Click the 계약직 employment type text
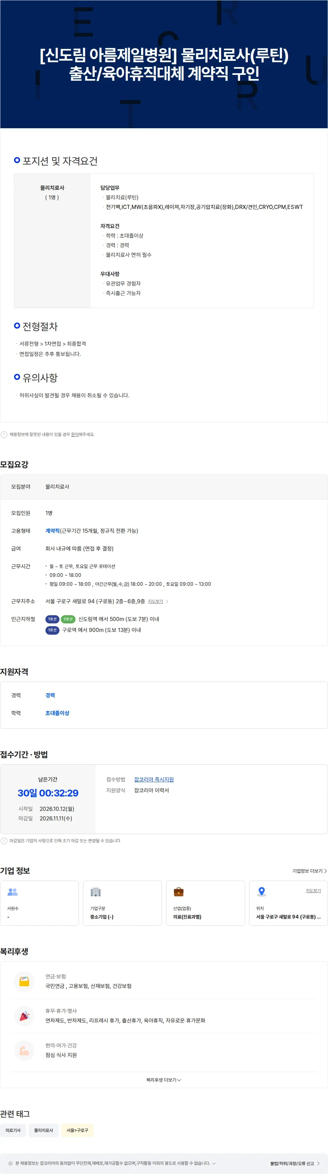The image size is (328, 1174). click(x=52, y=530)
